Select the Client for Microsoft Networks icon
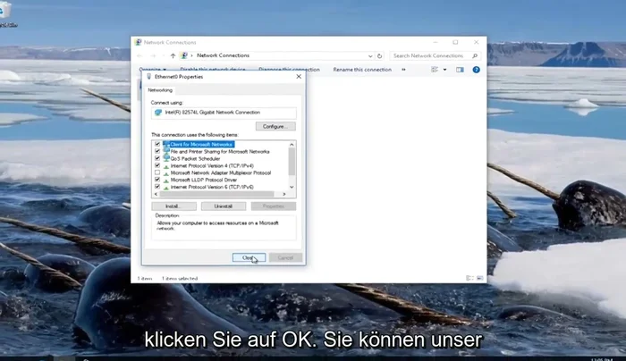This screenshot has width=626, height=361. tap(166, 144)
